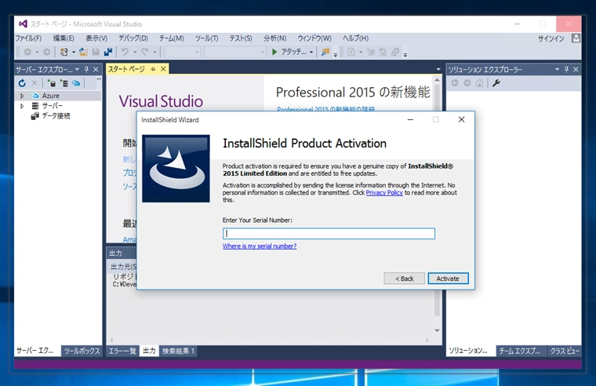Expand the サーバー tree node
This screenshot has height=386, width=596.
[22, 106]
